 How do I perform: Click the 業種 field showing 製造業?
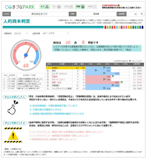(x=96, y=14)
